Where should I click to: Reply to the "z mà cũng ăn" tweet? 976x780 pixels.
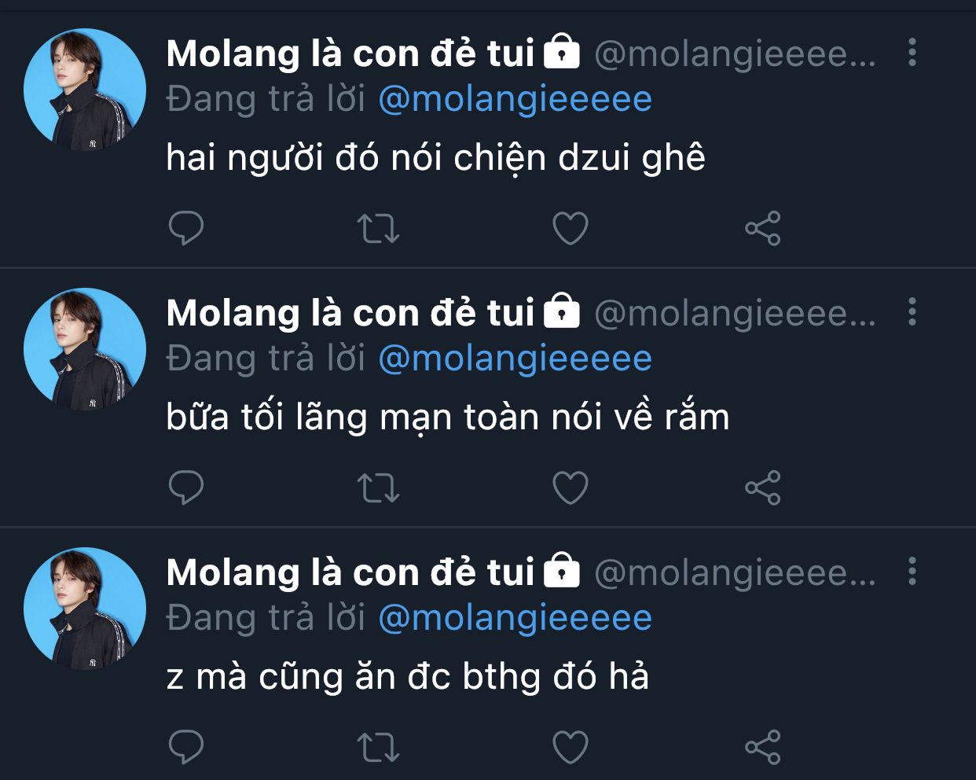(x=186, y=747)
